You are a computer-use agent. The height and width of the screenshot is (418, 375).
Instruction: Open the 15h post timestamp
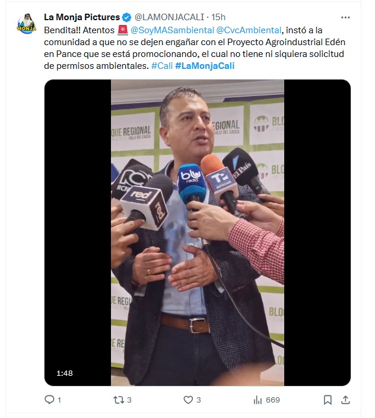click(218, 17)
